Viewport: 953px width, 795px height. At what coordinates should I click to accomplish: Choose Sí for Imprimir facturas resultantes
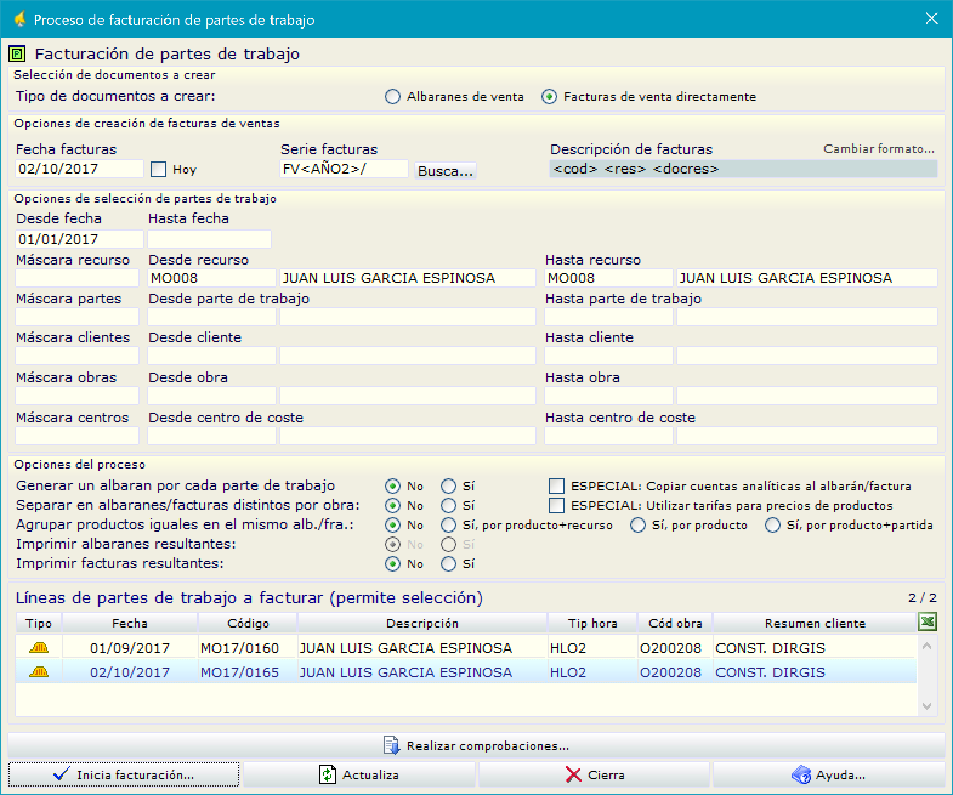[x=449, y=564]
